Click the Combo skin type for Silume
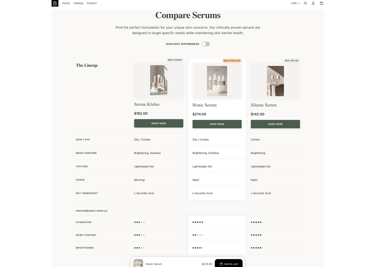The image size is (376, 267). [255, 139]
